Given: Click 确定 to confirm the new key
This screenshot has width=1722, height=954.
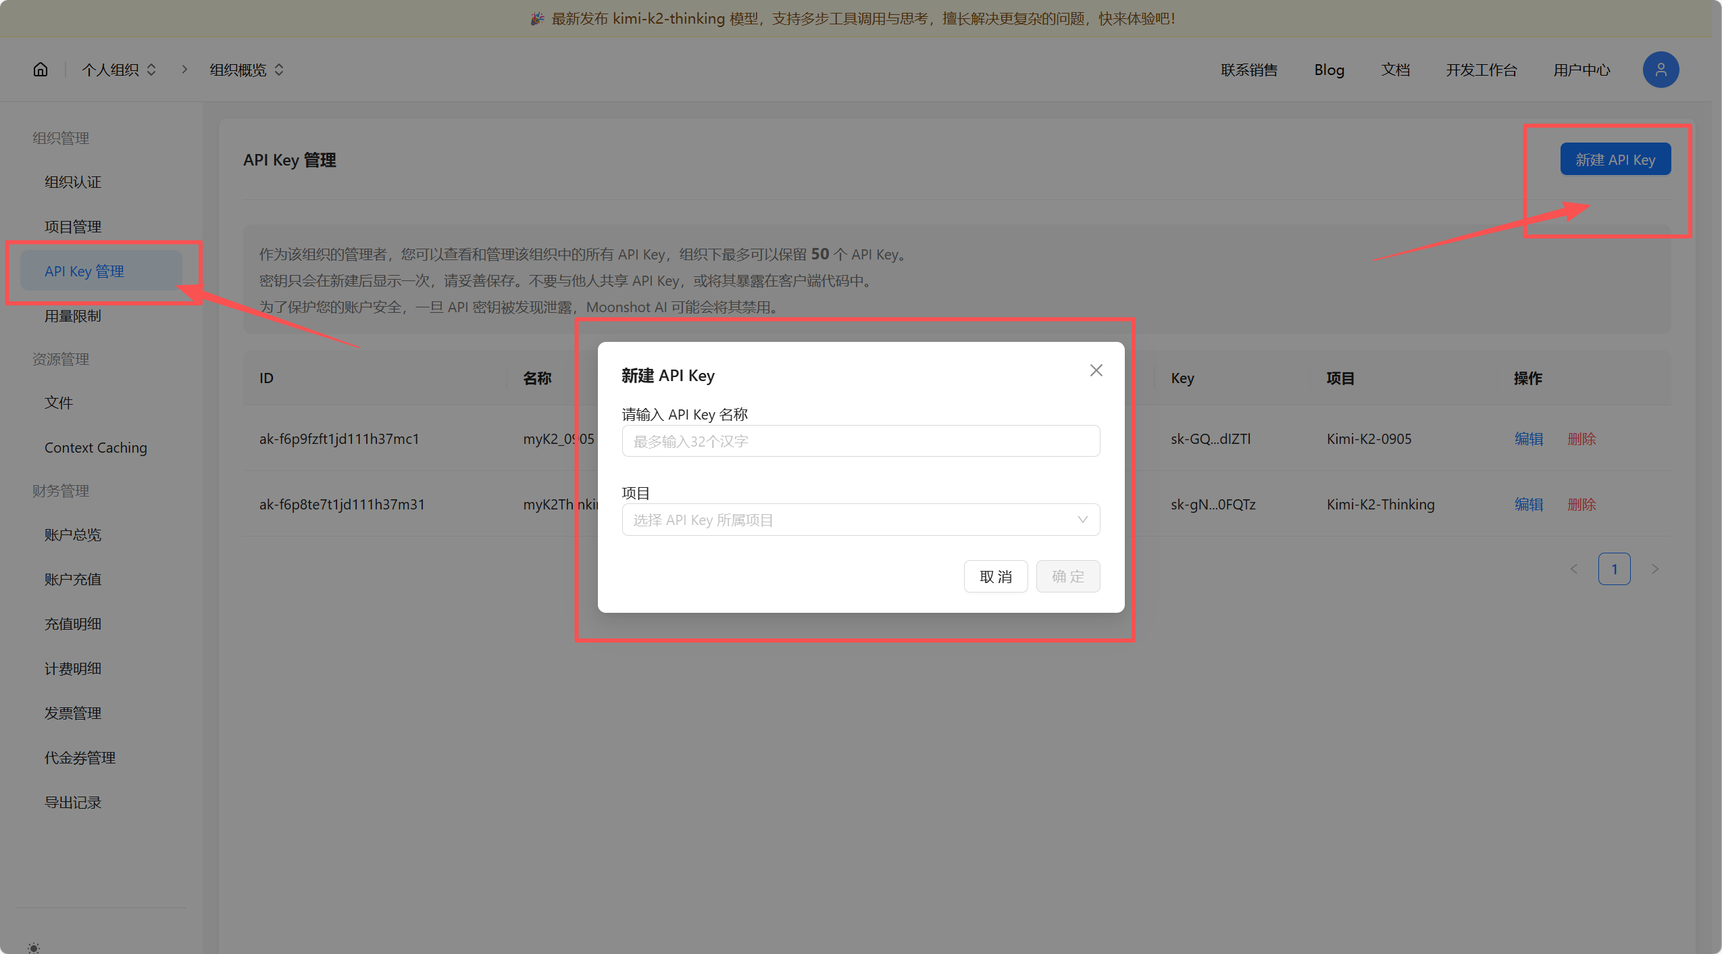Looking at the screenshot, I should [x=1067, y=576].
